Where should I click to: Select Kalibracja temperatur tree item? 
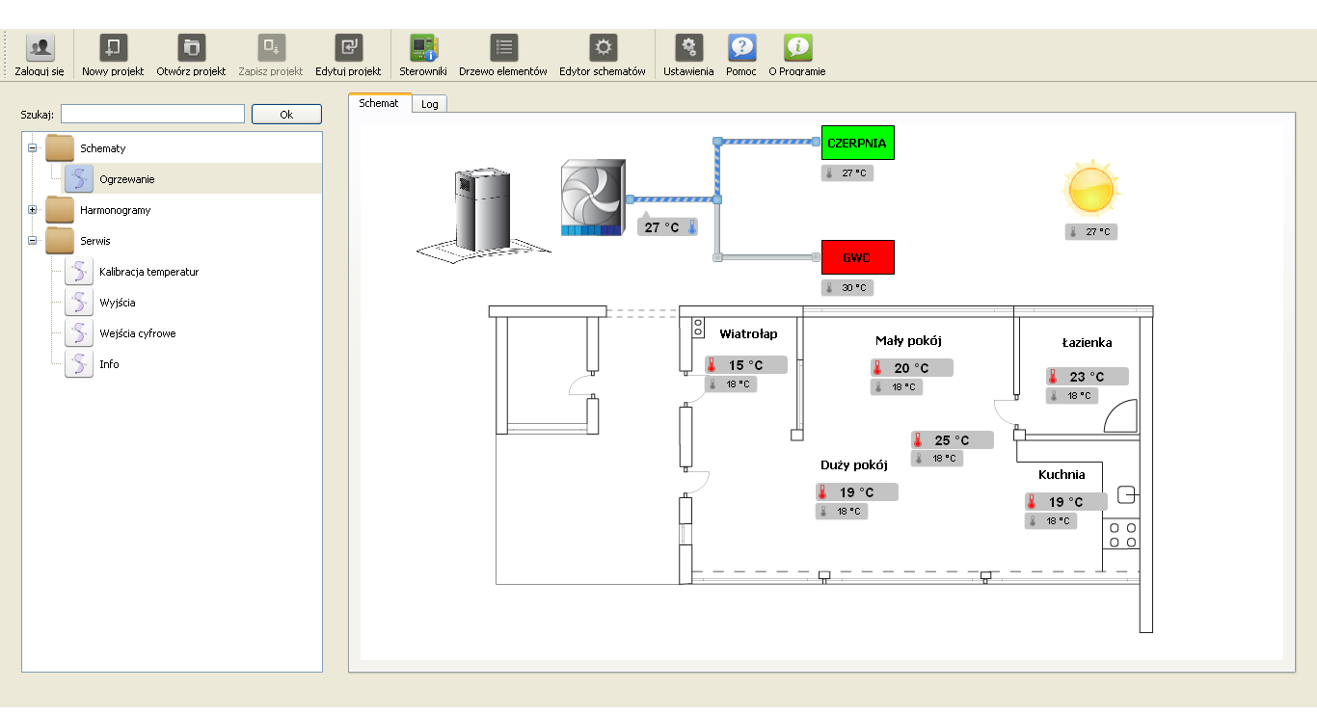tap(148, 272)
